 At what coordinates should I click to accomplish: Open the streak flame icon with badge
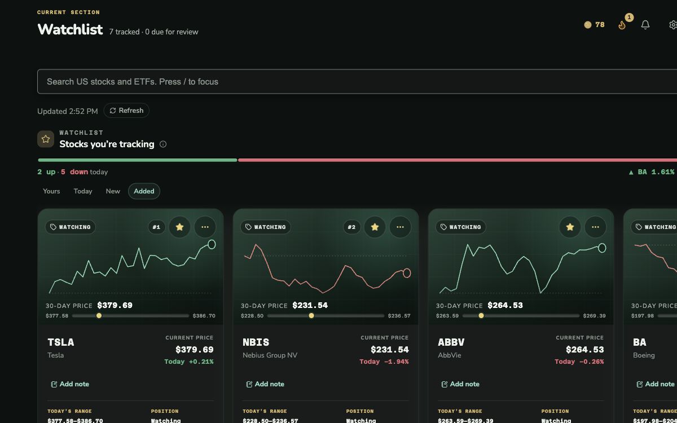[x=622, y=25]
